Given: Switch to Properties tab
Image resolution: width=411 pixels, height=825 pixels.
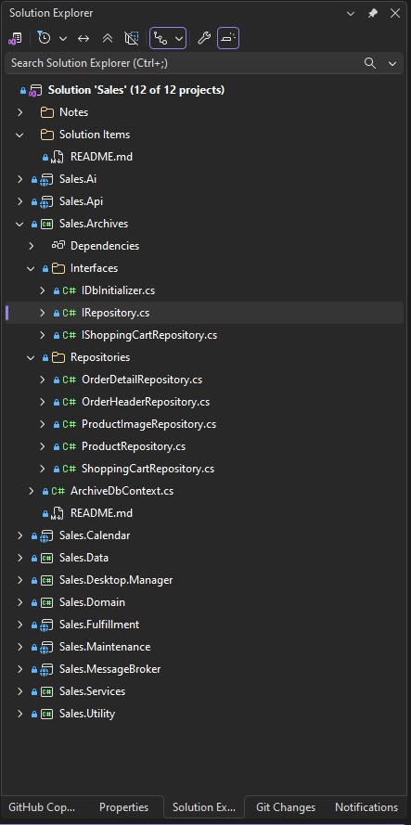Looking at the screenshot, I should (124, 807).
